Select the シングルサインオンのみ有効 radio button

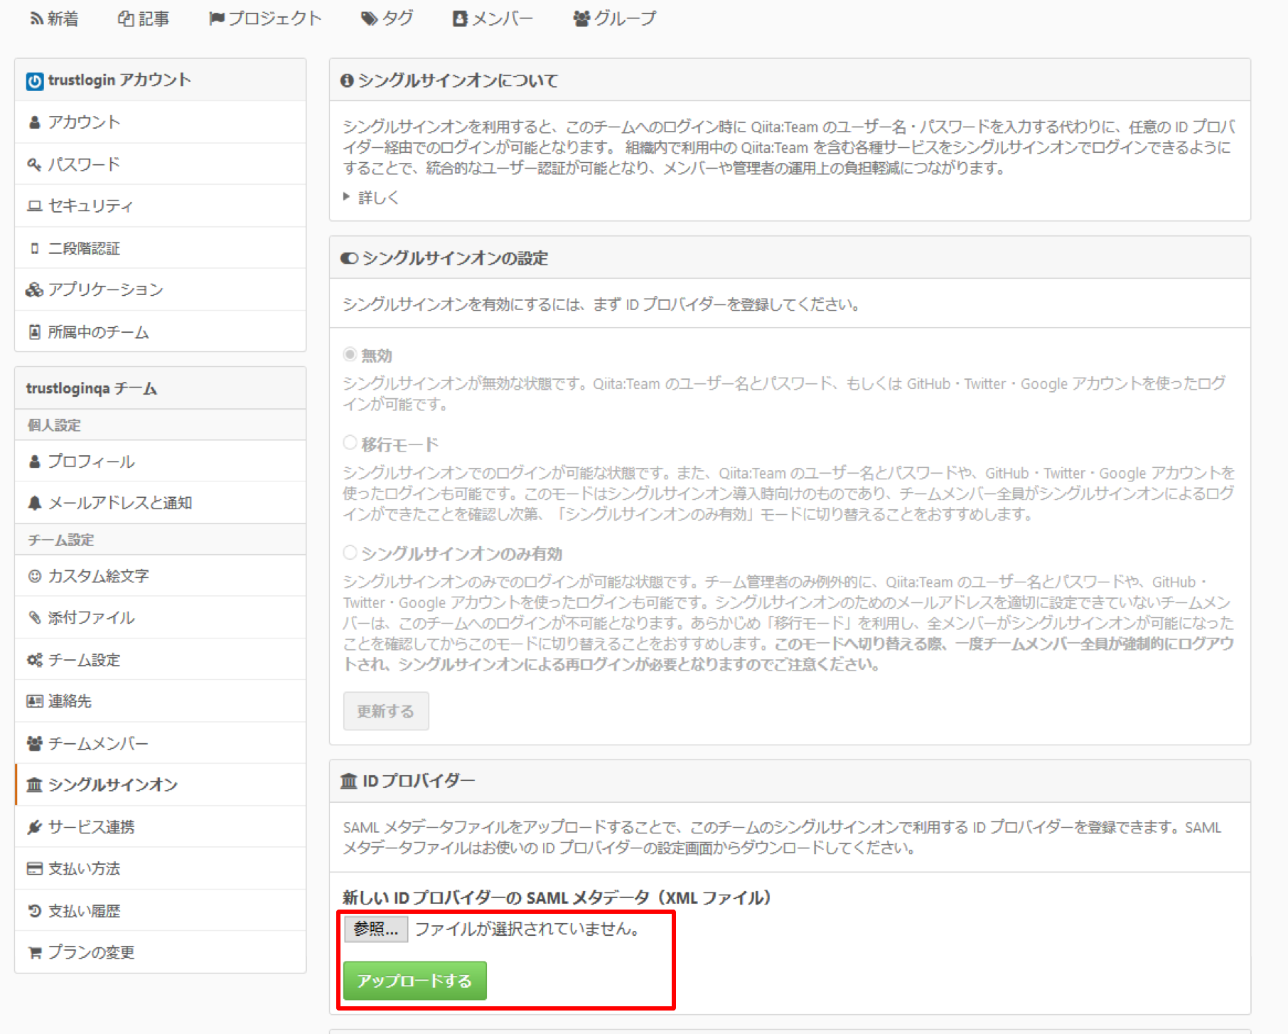coord(350,552)
